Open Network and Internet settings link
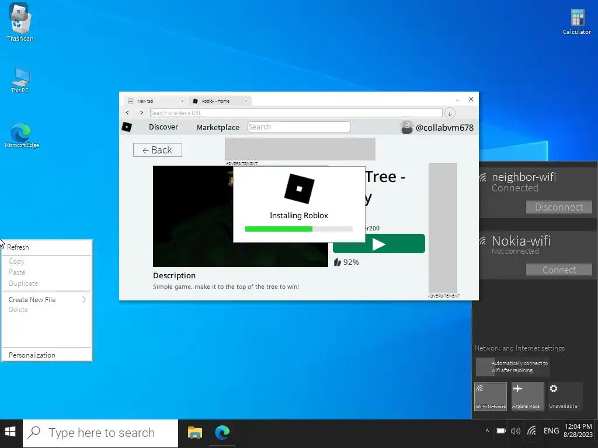 click(x=519, y=348)
